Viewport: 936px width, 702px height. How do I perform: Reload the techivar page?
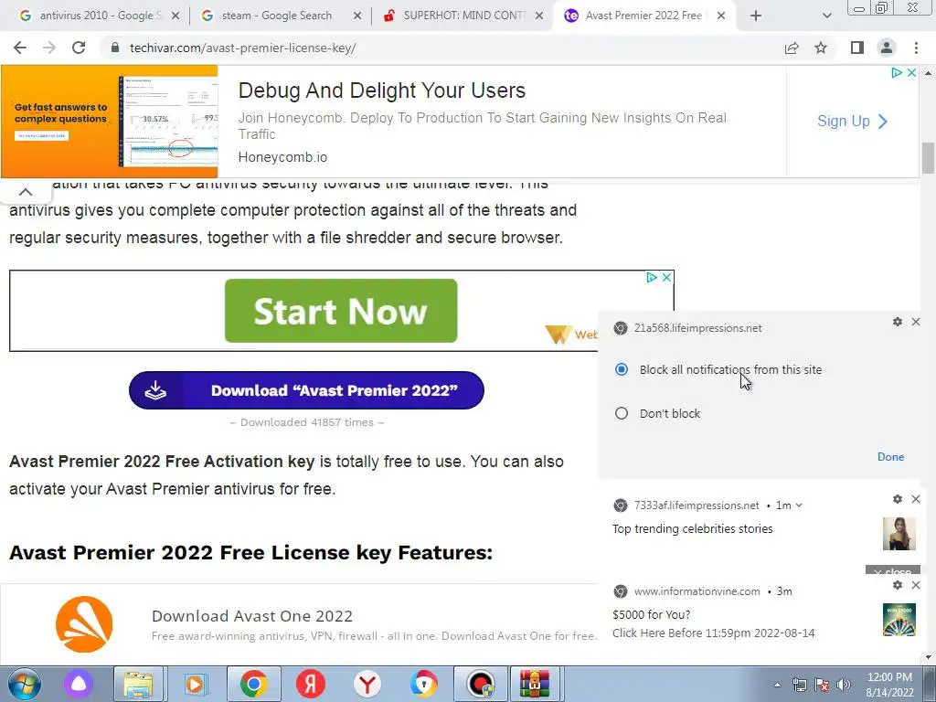pyautogui.click(x=79, y=48)
